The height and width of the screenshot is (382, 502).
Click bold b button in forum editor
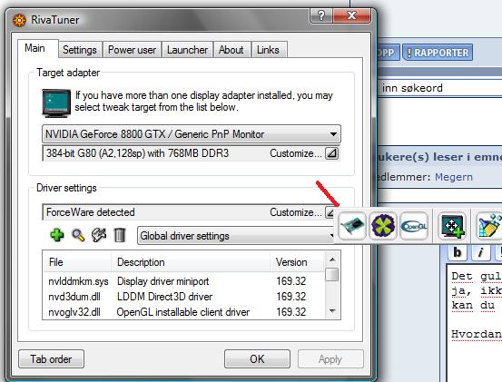pos(458,252)
